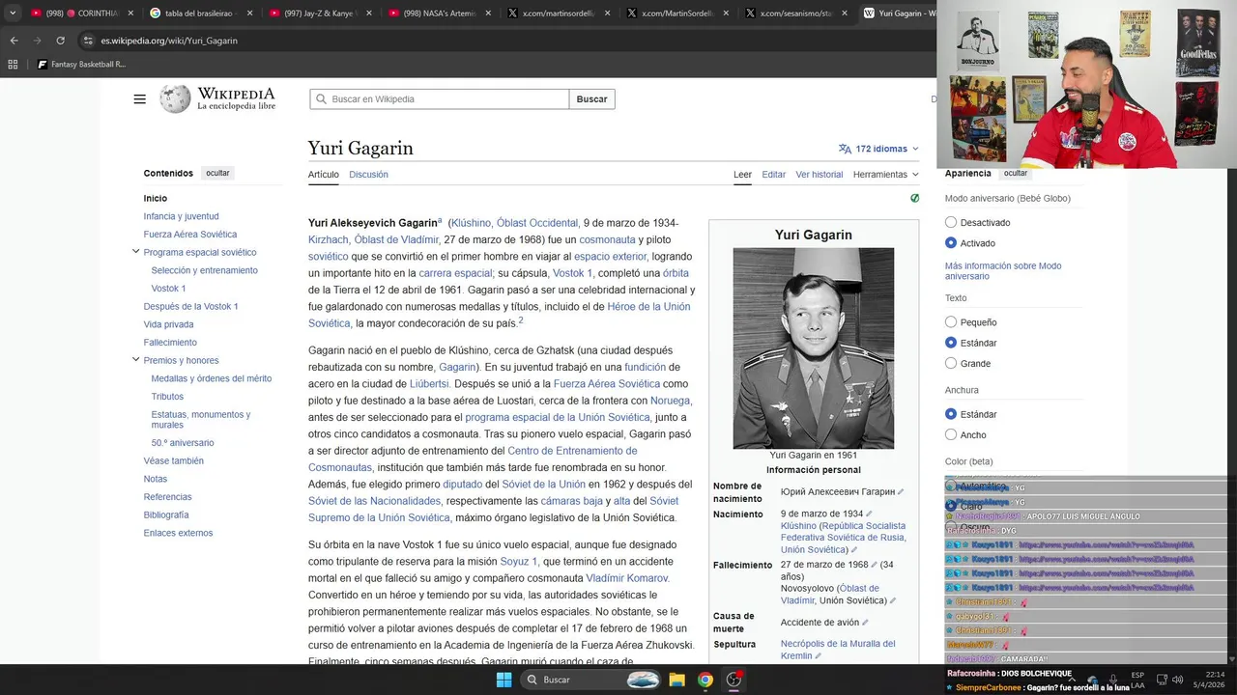Screen dimensions: 1237x695
Task: Open the Windows Start menu
Action: [503, 680]
